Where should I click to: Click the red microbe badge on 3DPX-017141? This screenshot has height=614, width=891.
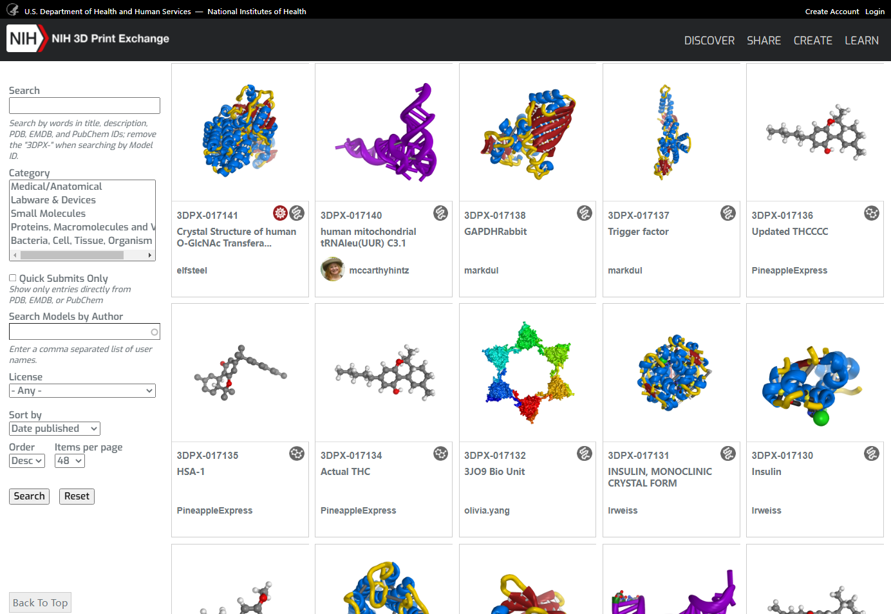pyautogui.click(x=279, y=212)
